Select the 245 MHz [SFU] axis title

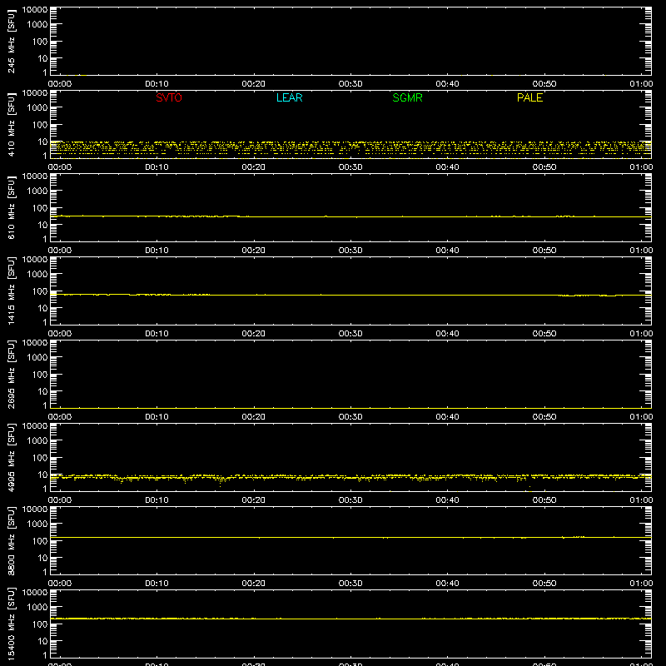click(x=11, y=42)
